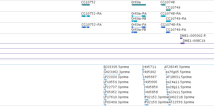Viewport: 214px width, 106px height.
Task: Select the 3495711 feature glyph
Action: coord(143,69)
